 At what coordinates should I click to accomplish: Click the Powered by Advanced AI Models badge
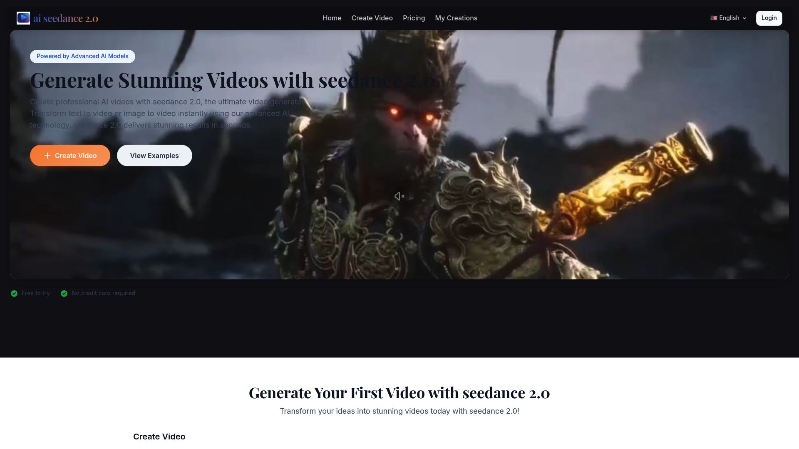pos(82,56)
